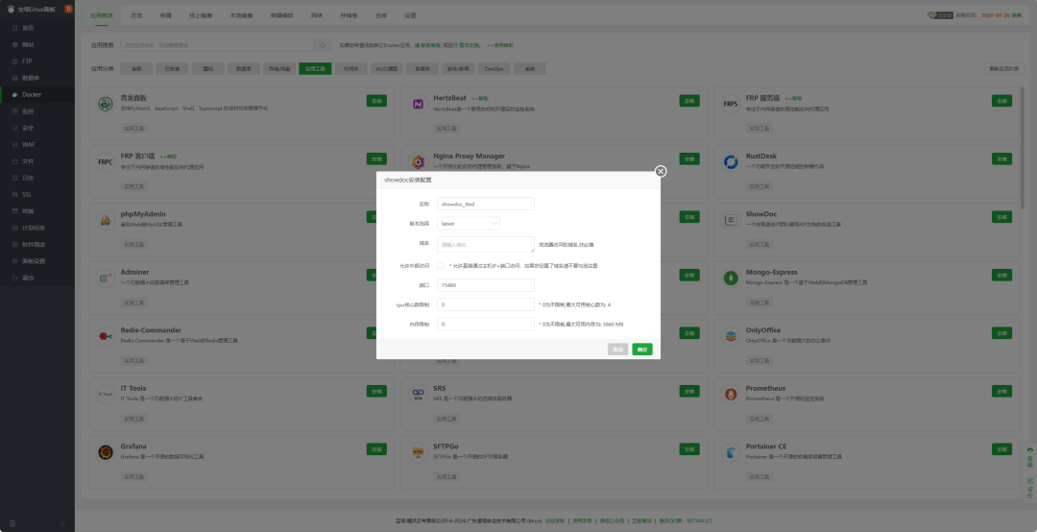The width and height of the screenshot is (1037, 532).
Task: Click the 端口 15480 port field
Action: click(486, 285)
